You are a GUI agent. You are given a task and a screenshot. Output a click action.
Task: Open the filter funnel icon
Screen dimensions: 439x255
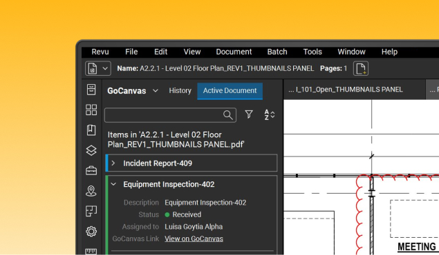point(249,114)
